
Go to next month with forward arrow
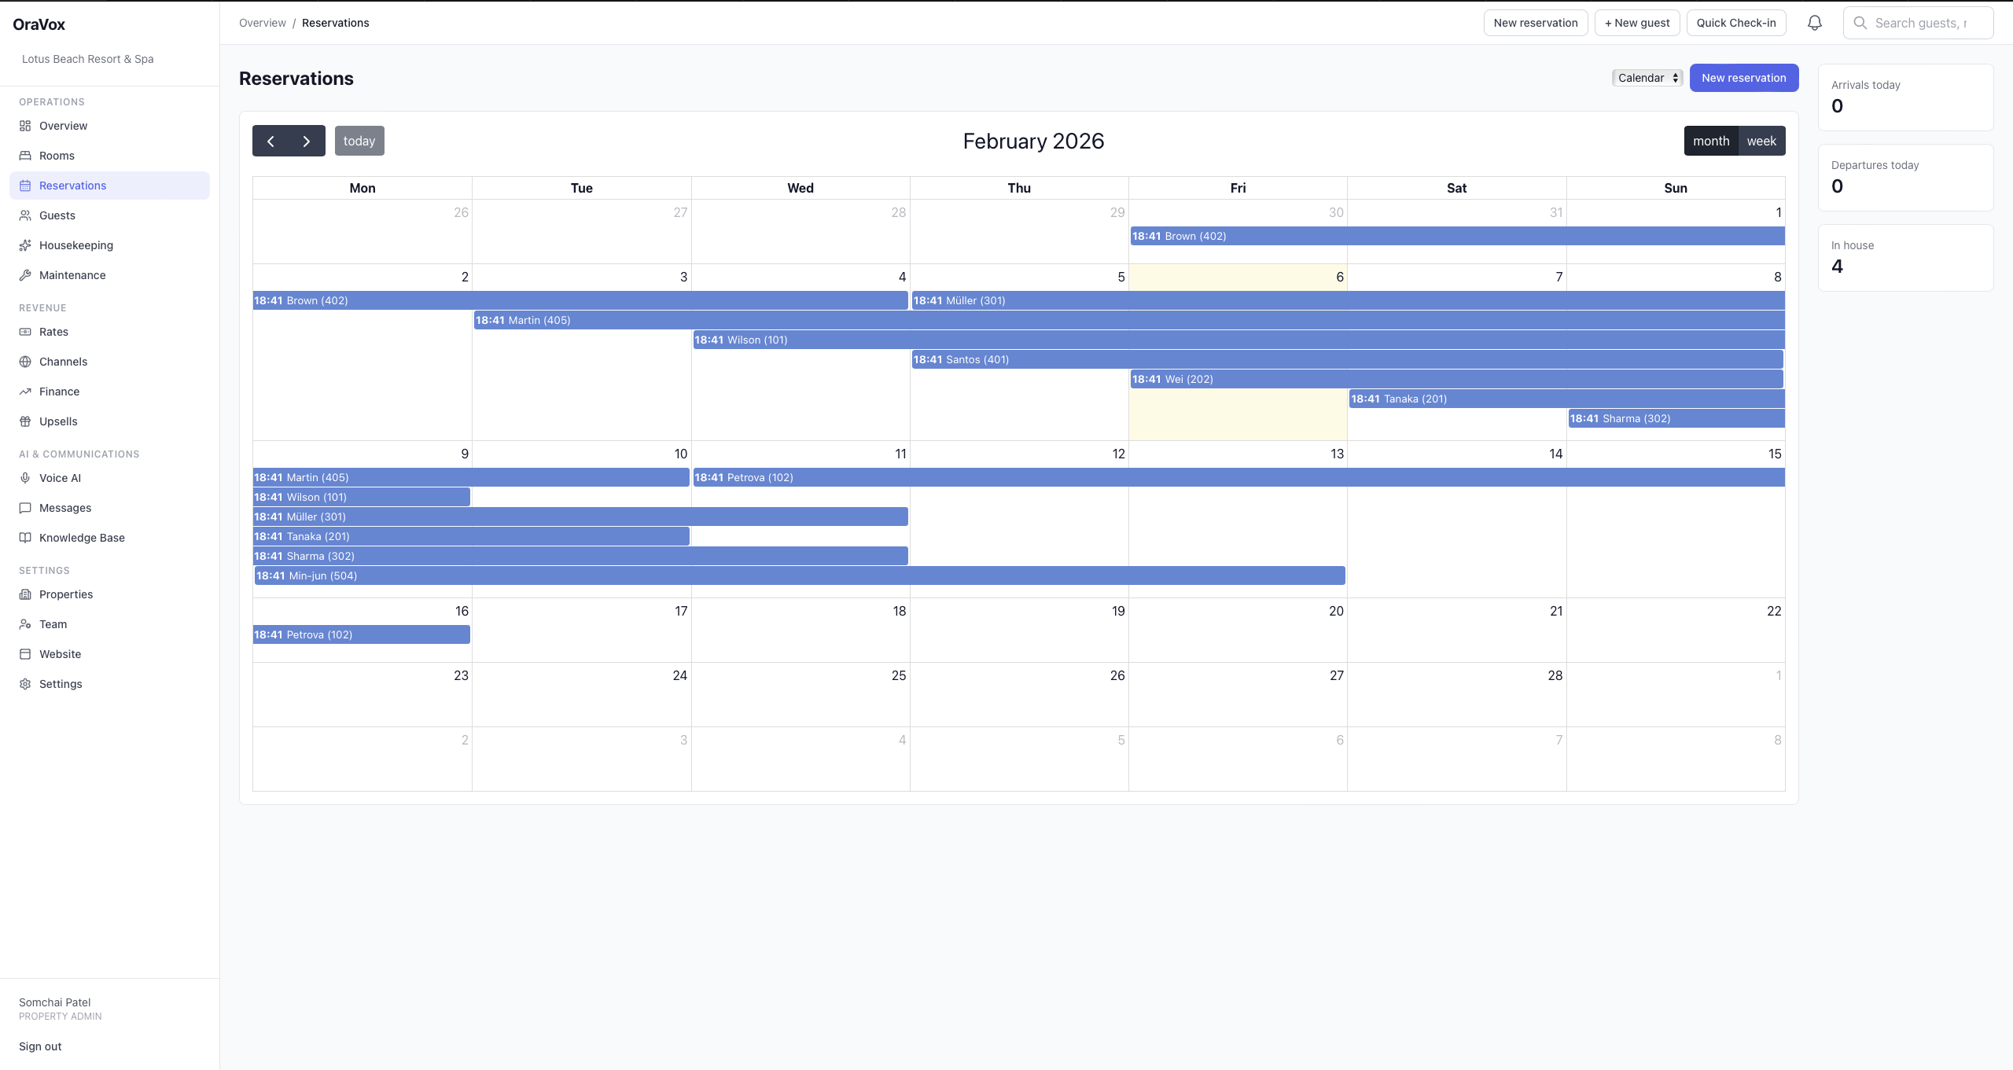point(306,141)
